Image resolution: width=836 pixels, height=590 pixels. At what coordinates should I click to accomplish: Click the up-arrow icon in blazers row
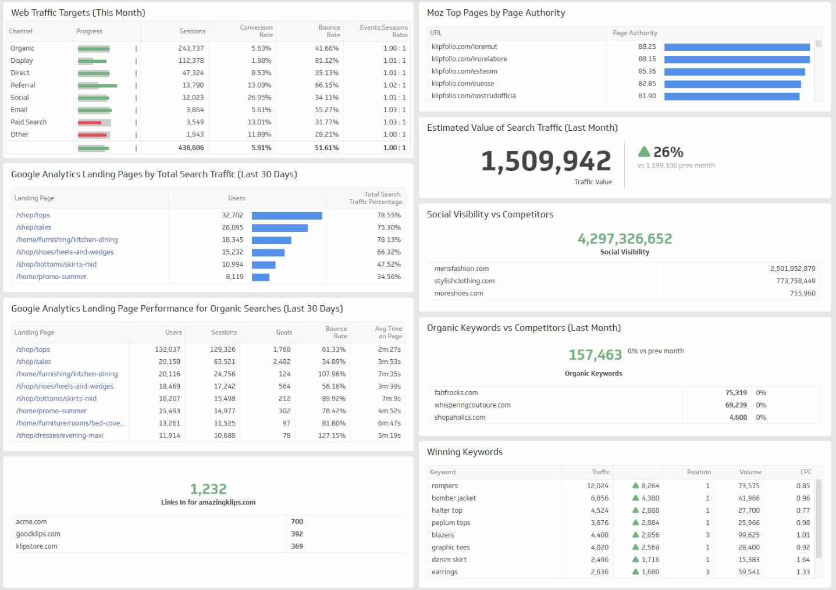636,535
